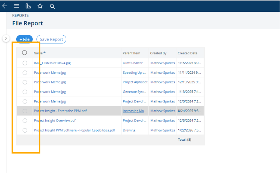Select the Project Alphabet row's radio button
Viewport: 280px width, 173px height.
click(25, 82)
